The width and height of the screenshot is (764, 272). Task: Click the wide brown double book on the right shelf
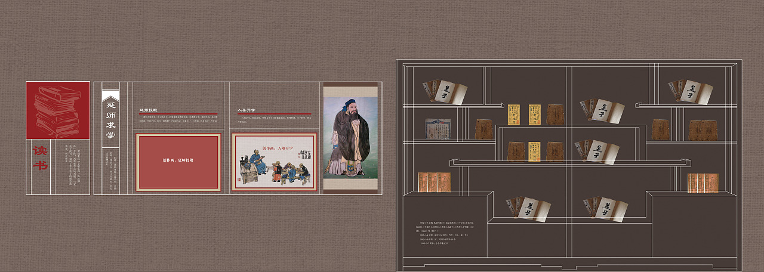click(x=703, y=130)
